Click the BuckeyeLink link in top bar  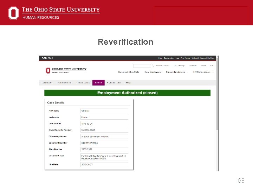[169, 58]
